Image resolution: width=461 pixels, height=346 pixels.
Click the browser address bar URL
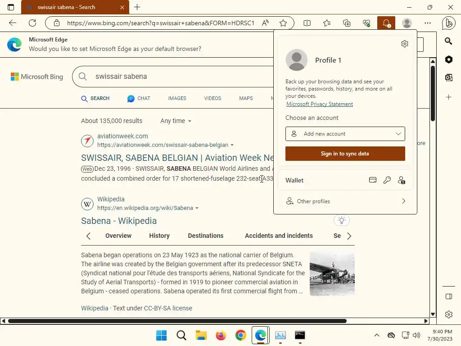click(x=161, y=23)
